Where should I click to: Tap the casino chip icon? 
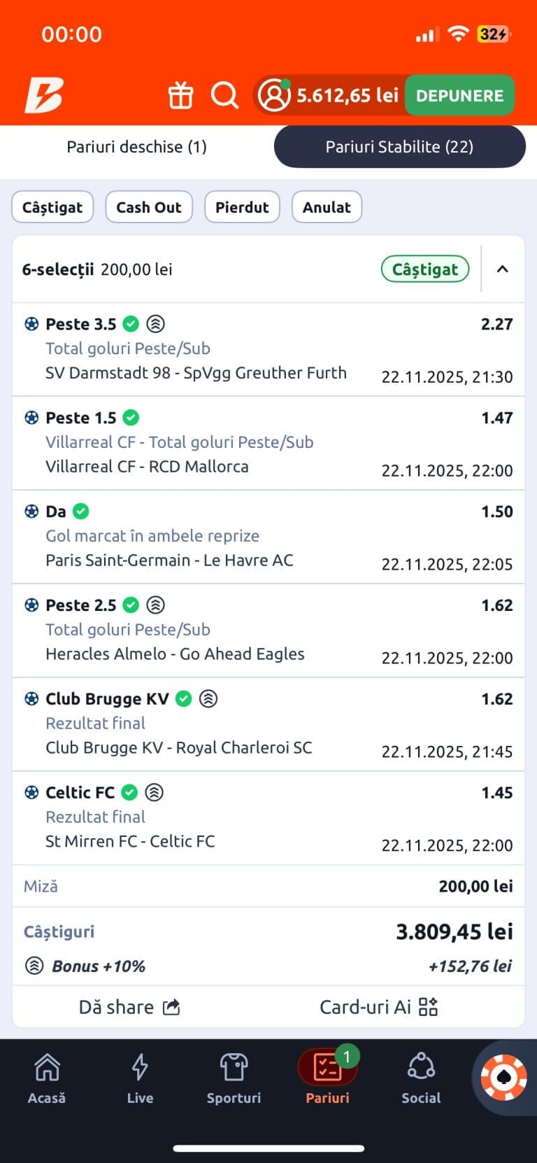tap(503, 1078)
